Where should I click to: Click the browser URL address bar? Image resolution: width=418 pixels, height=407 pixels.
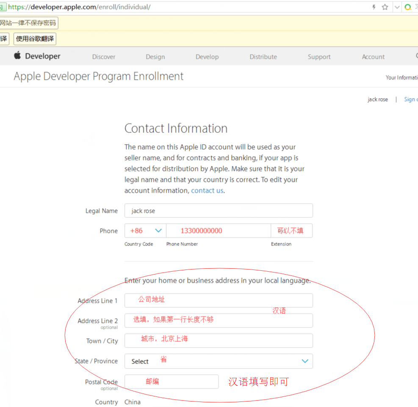187,7
